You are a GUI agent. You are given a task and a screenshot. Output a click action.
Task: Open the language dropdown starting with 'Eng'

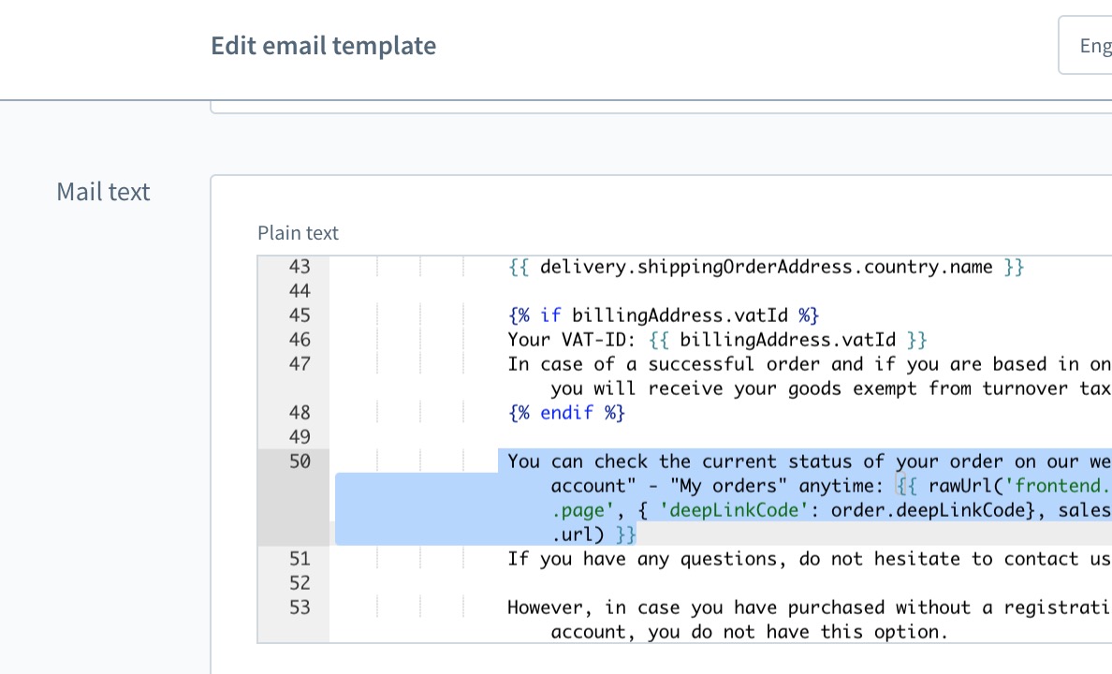1085,46
